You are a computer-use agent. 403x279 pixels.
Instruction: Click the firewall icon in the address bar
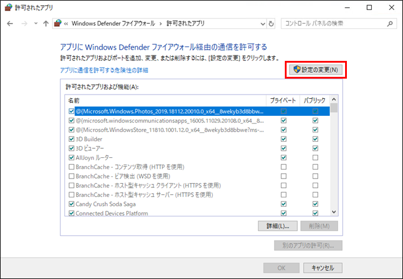click(58, 24)
